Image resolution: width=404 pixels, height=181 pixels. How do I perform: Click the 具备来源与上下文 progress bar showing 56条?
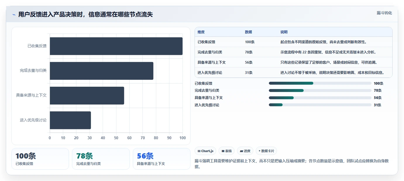coord(320,98)
